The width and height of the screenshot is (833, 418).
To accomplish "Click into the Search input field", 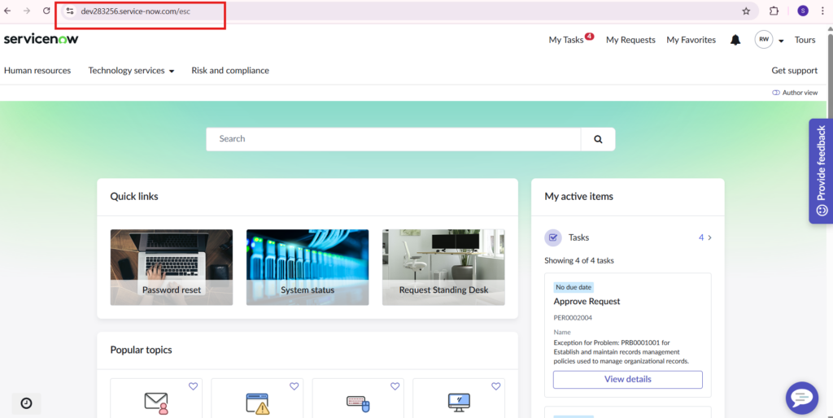I will point(394,139).
